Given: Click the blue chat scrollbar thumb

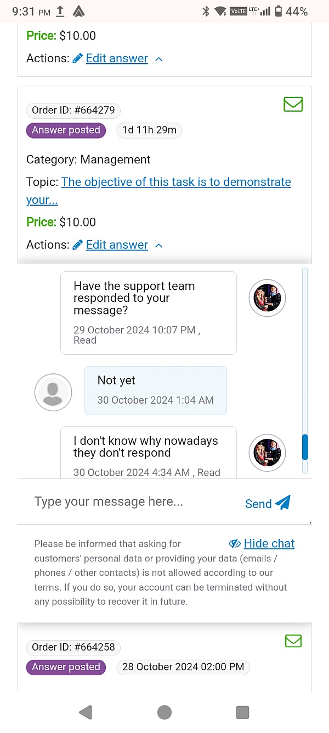Looking at the screenshot, I should click(305, 447).
